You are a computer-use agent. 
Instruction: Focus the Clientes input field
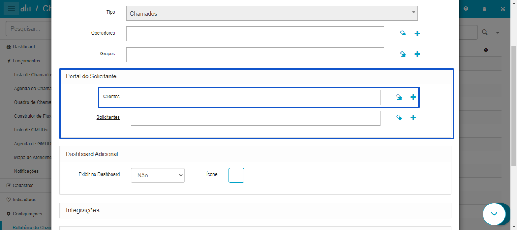pos(256,97)
